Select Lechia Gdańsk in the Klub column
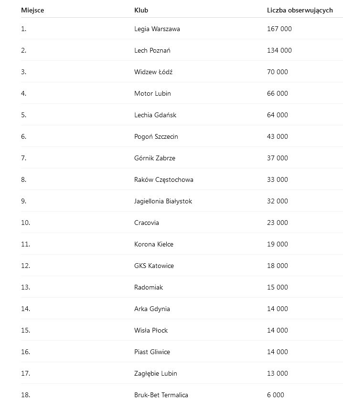Viewport: 343px width, 413px height. (x=155, y=115)
